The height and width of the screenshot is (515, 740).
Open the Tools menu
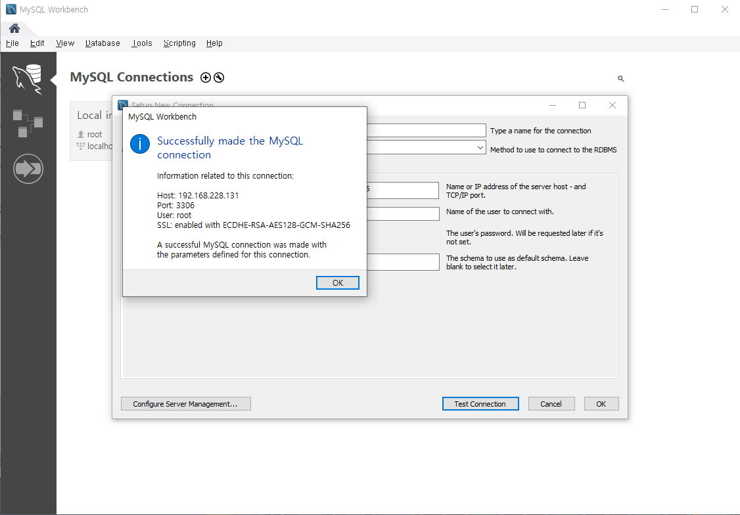coord(142,43)
